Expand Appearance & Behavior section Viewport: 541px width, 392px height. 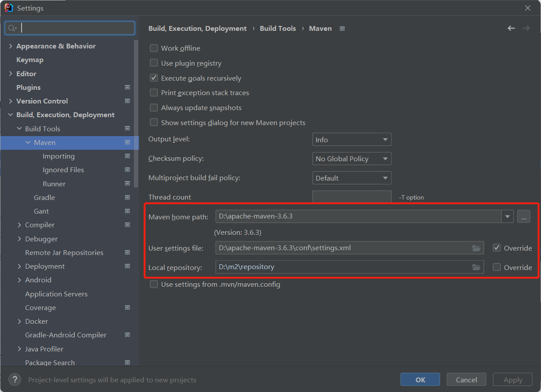(11, 46)
